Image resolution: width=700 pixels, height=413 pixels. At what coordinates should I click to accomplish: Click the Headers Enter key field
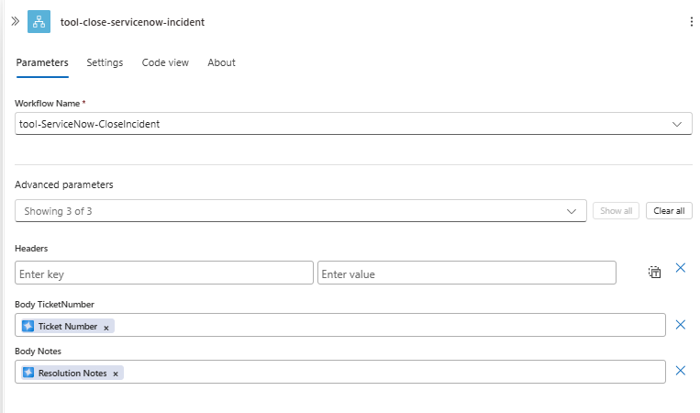click(x=164, y=273)
